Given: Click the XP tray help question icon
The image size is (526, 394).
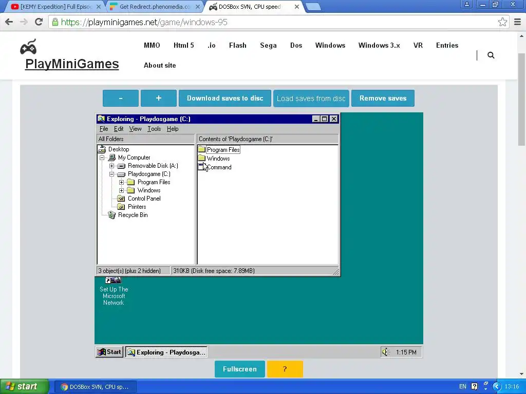Looking at the screenshot, I should (x=474, y=386).
